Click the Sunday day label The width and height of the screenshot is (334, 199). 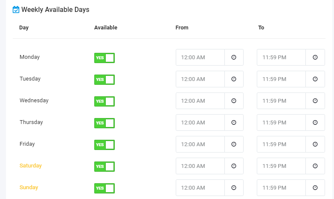[x=29, y=187]
